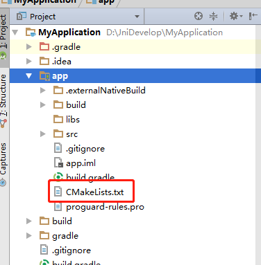Open the Structure side tab
The image size is (261, 265).
pyautogui.click(x=4, y=100)
